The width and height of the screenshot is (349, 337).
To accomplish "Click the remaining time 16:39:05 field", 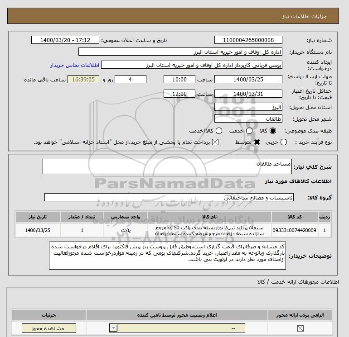I will click(83, 79).
